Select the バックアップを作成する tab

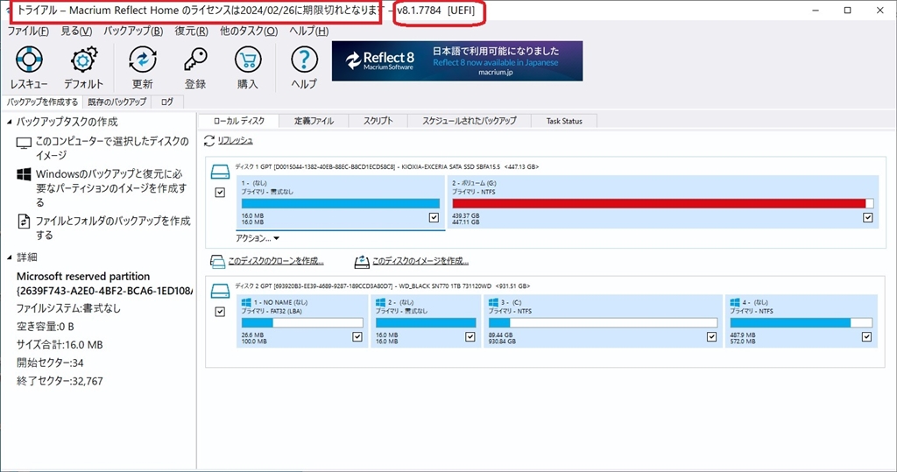click(42, 102)
